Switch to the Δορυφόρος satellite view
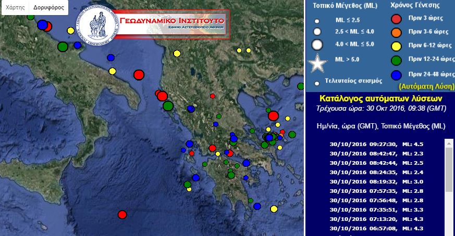This screenshot has width=455, height=236. (49, 7)
